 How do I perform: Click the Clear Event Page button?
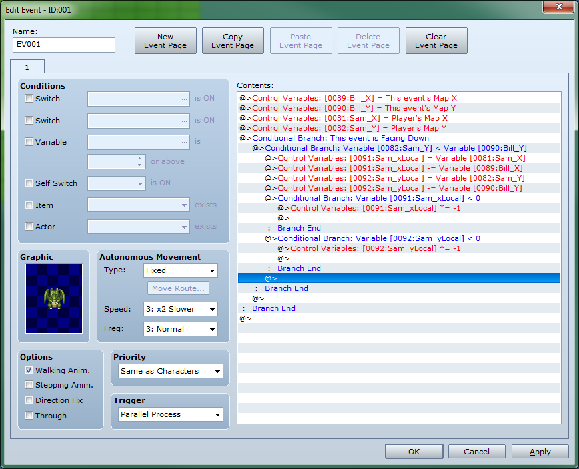pos(436,41)
